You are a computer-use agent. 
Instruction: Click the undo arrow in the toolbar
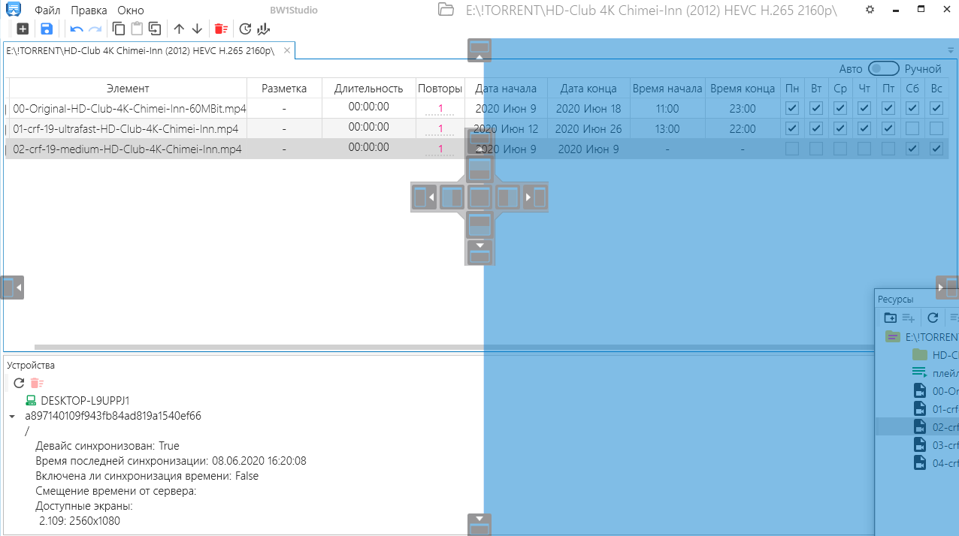76,29
